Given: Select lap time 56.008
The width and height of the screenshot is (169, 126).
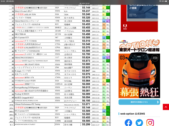Looking at the screenshot, I should [x=86, y=84].
